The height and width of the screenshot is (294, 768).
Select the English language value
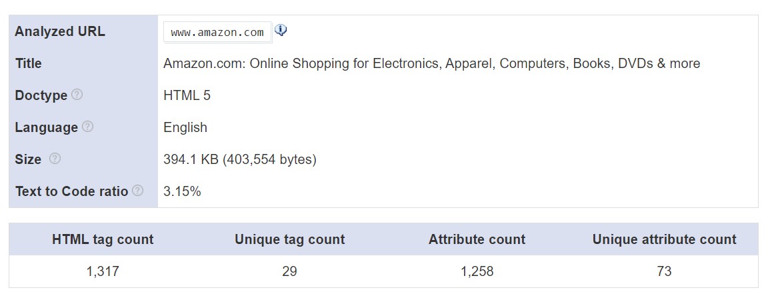coord(185,127)
